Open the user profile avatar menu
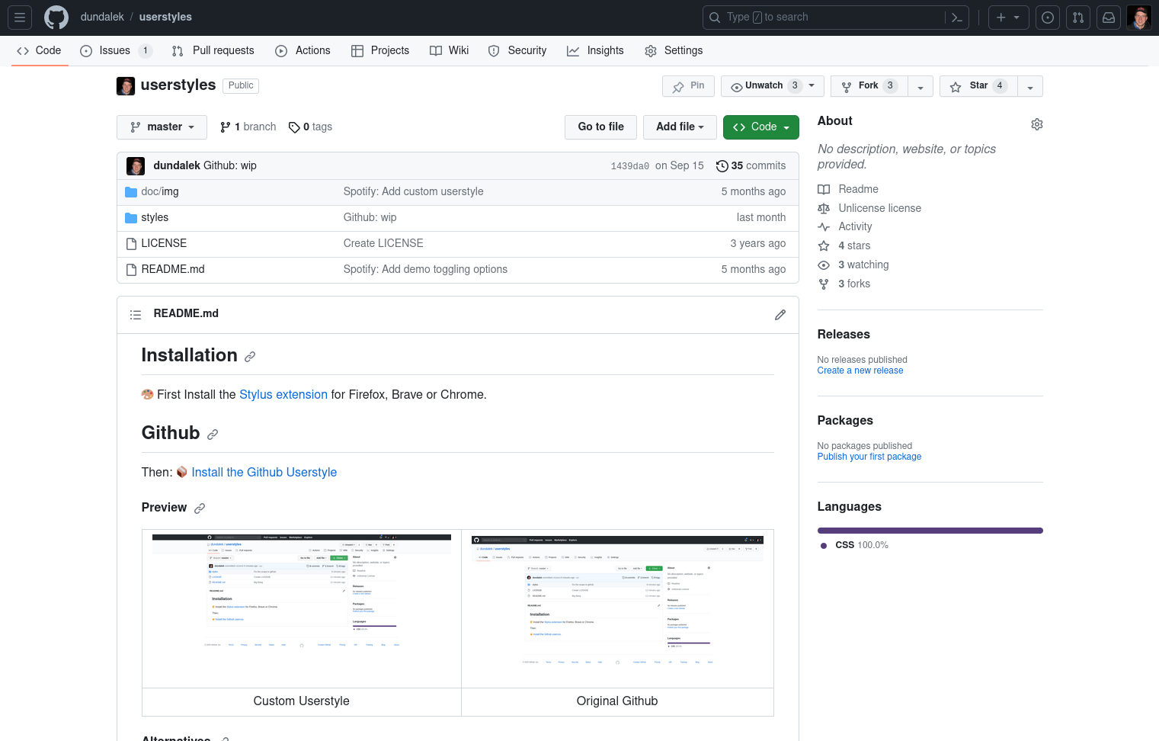 pos(1139,18)
